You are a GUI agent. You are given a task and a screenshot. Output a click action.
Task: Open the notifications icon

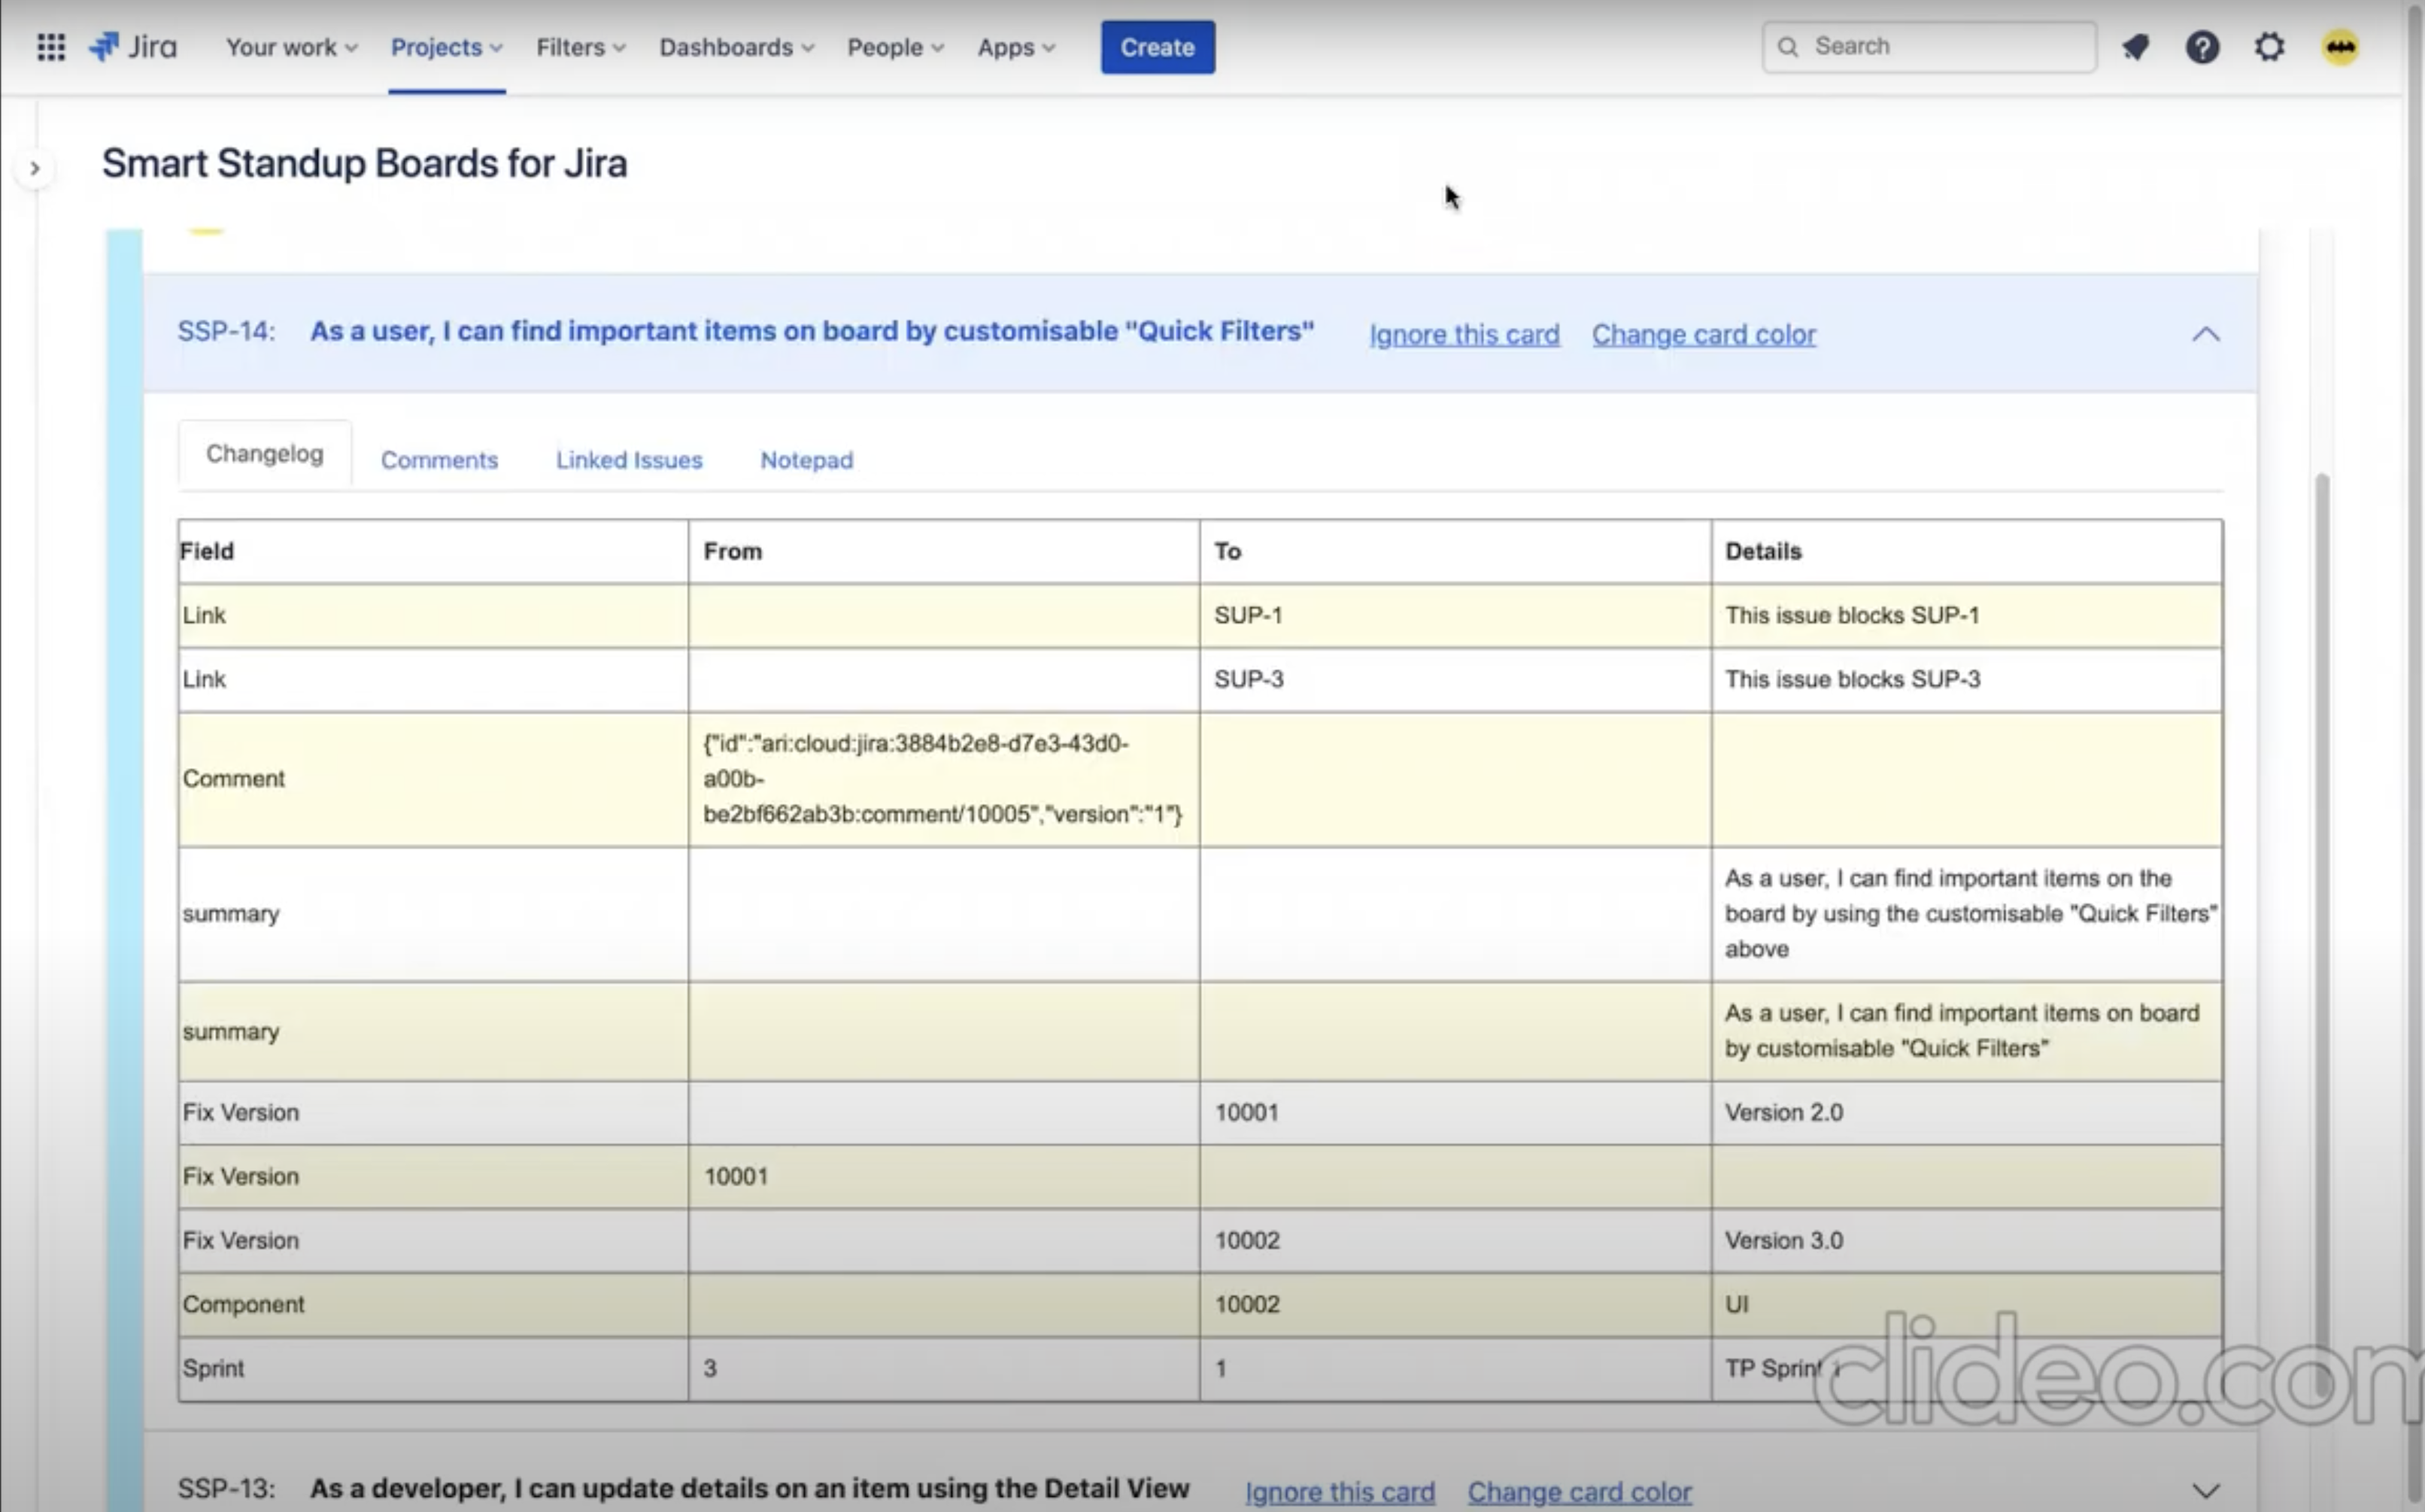point(2136,47)
